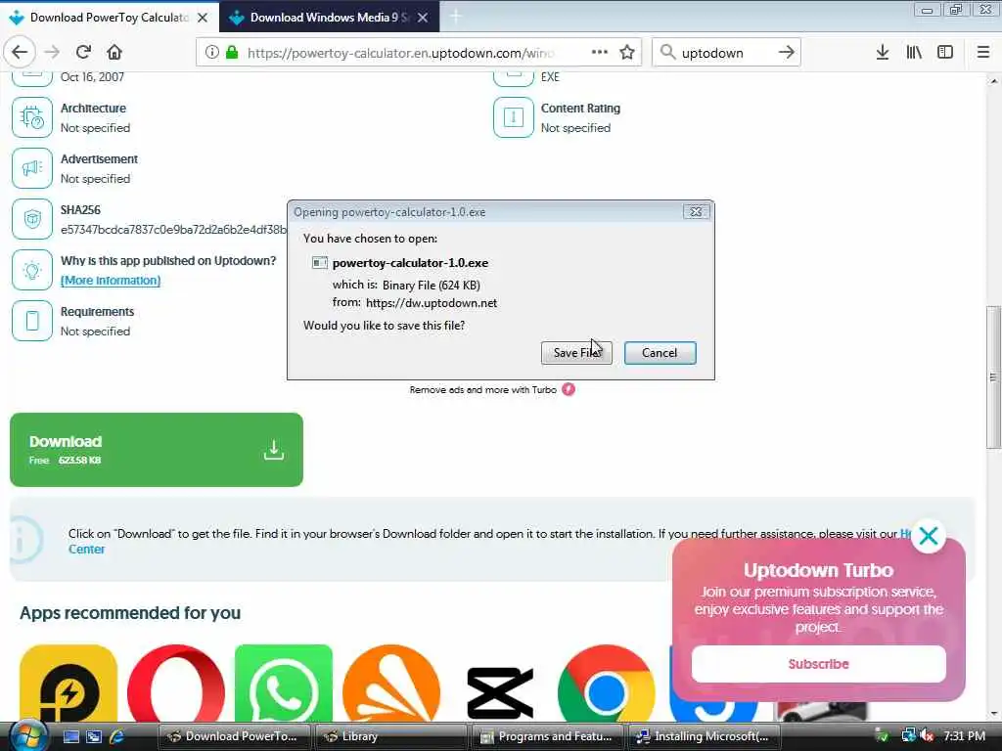Launch Internet Explorer from quick launch

pos(117,736)
